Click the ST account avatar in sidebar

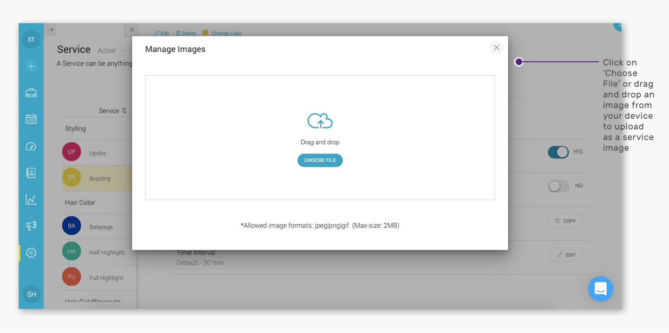point(31,39)
